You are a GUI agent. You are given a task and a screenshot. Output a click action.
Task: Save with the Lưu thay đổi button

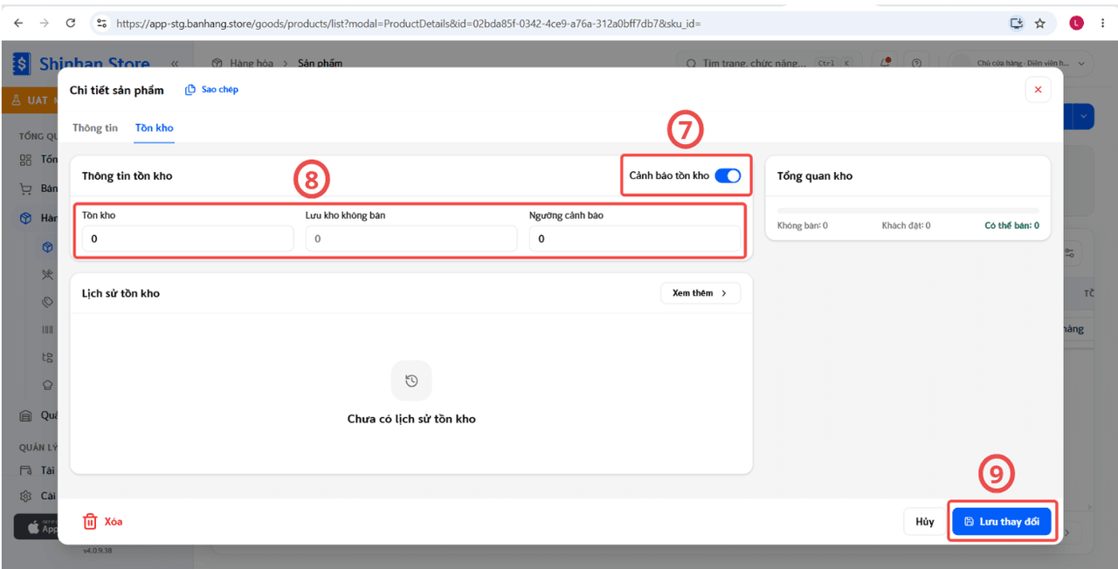point(1002,522)
